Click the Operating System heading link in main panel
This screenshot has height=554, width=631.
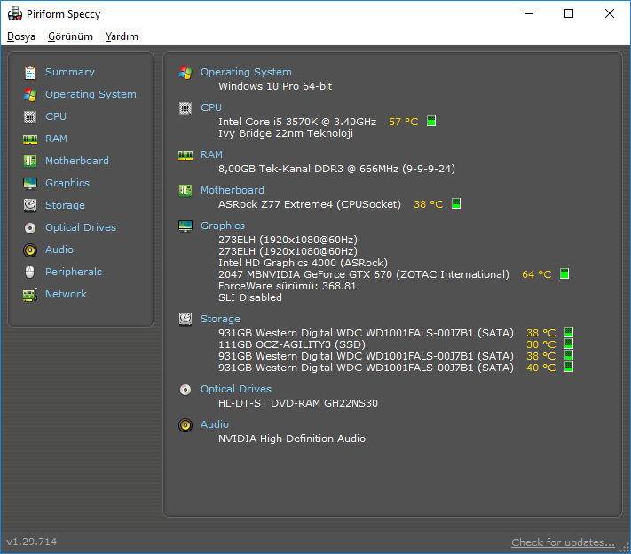246,72
